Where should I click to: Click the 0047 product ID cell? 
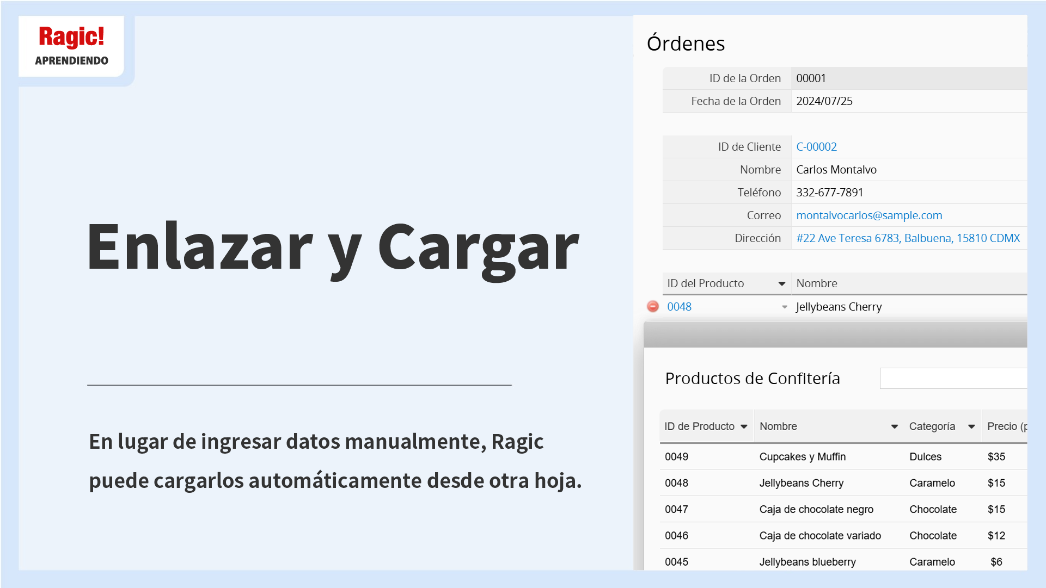676,510
